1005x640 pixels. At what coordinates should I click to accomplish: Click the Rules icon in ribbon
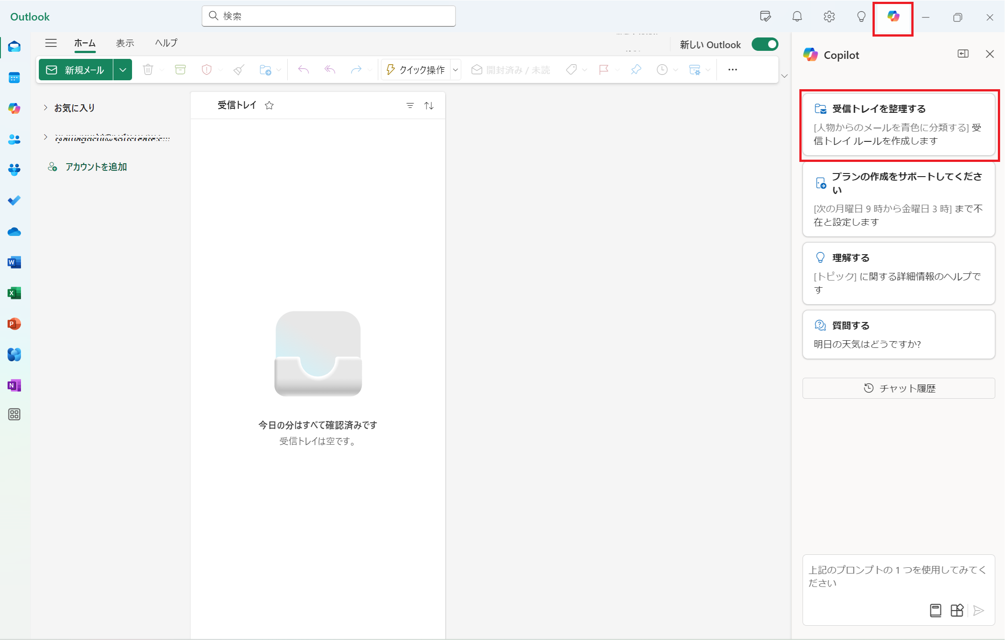(695, 70)
